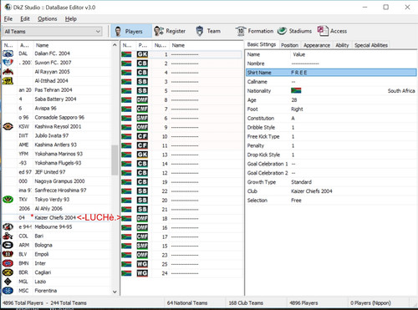The image size is (418, 310).
Task: Open the Team section shield icon
Action: pyautogui.click(x=200, y=31)
